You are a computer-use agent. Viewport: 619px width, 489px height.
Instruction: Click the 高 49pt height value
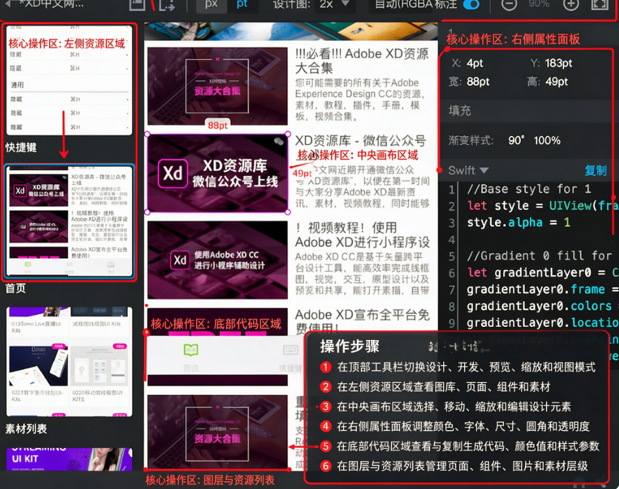click(557, 82)
